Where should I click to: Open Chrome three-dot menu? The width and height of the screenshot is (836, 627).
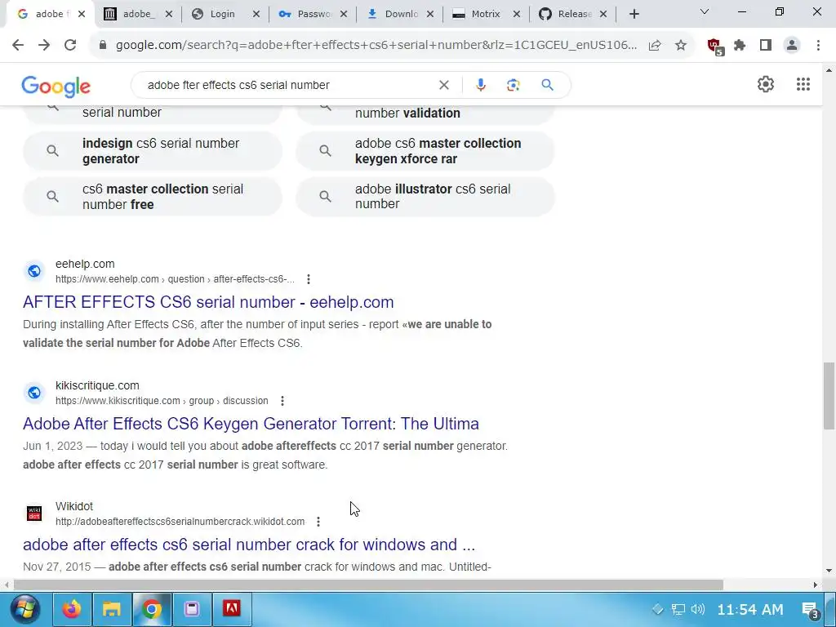tap(818, 46)
